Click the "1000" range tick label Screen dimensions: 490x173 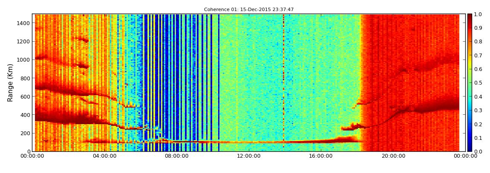pyautogui.click(x=24, y=60)
